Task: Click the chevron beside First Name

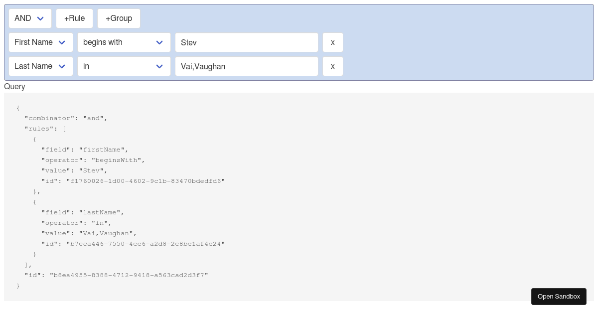Action: click(62, 42)
